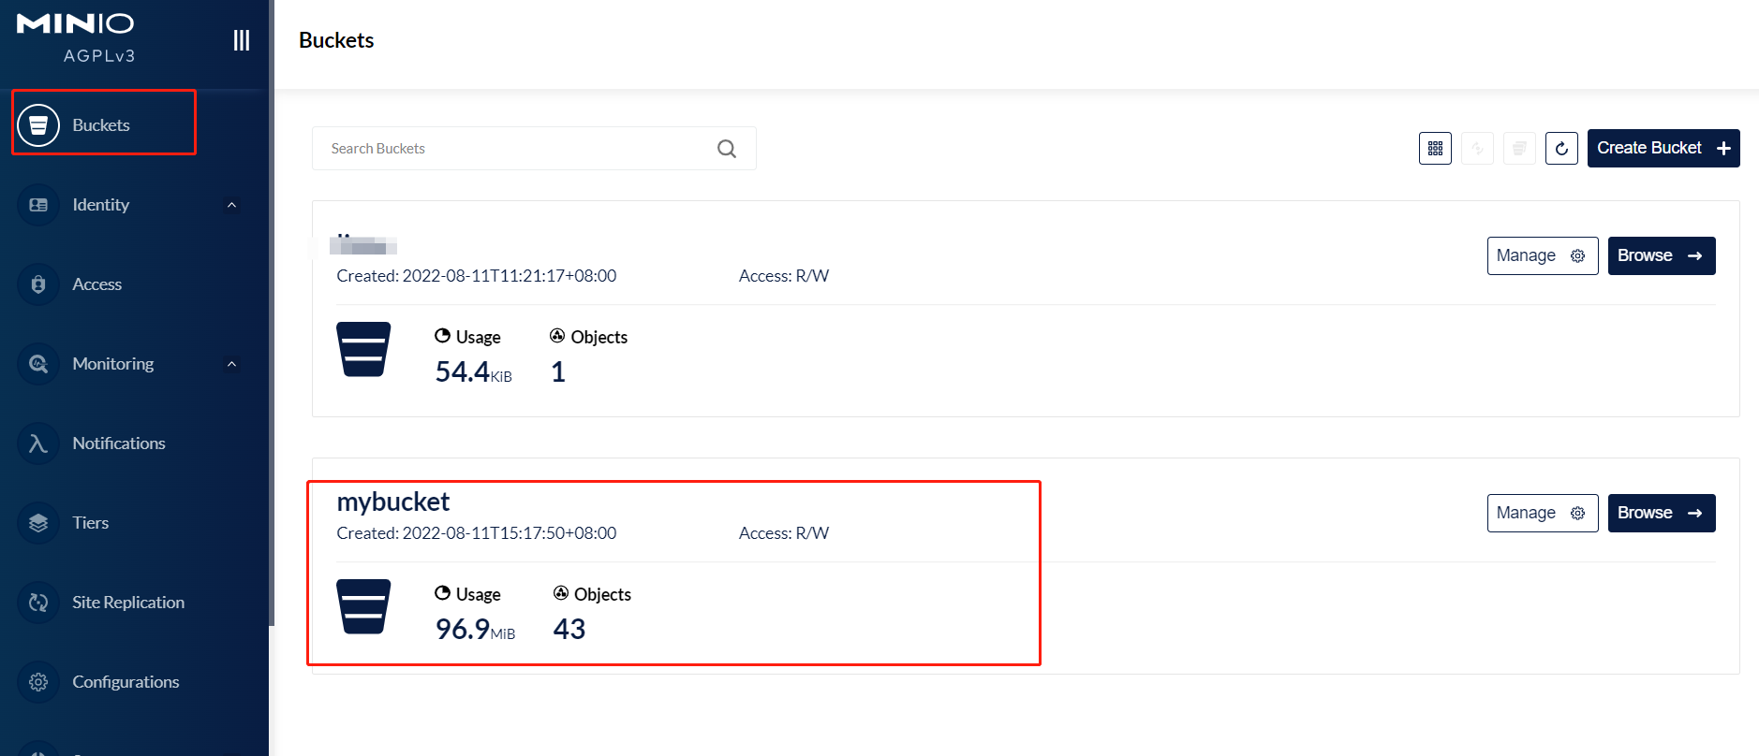Image resolution: width=1759 pixels, height=756 pixels.
Task: Expand the Identity submenu chevron
Action: pyautogui.click(x=231, y=205)
